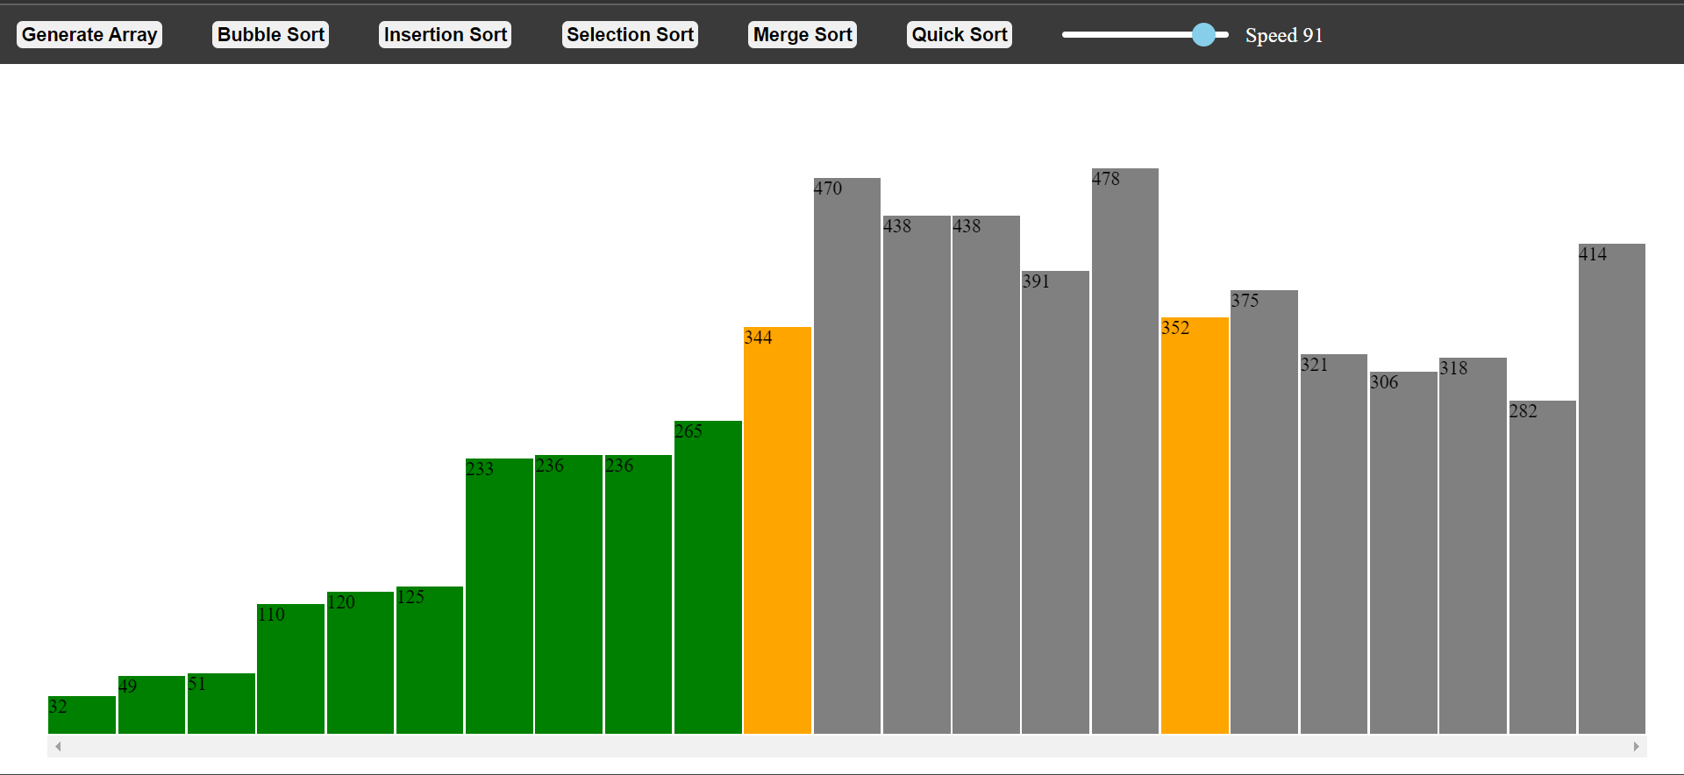The width and height of the screenshot is (1684, 775).
Task: Click the orange bar labeled 344
Action: 777,530
